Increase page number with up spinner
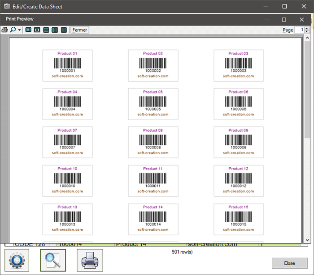This screenshot has height=275, width=314. (307, 28)
